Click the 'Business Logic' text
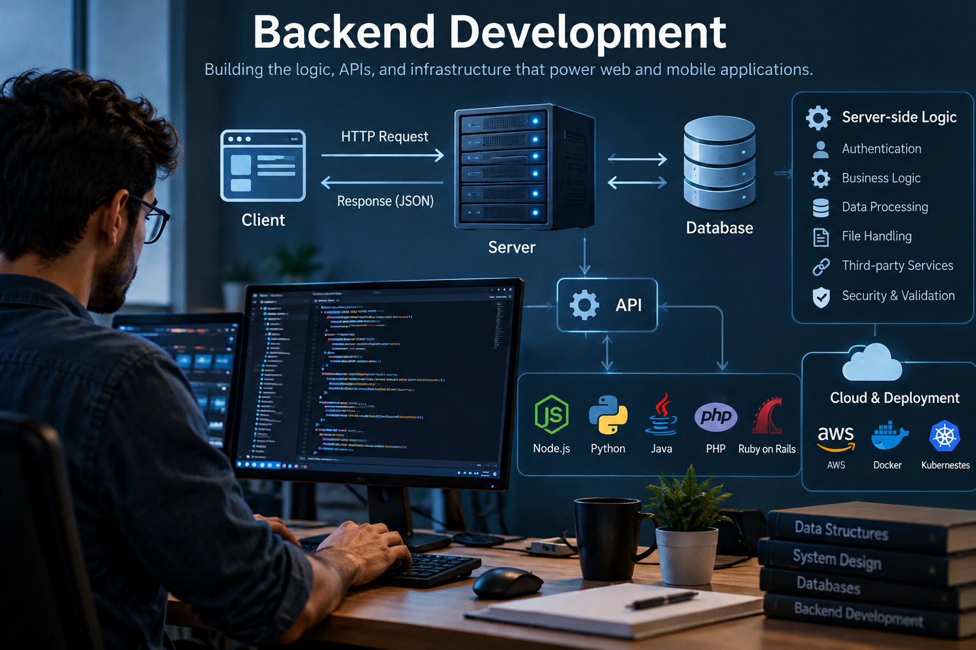Viewport: 976px width, 650px height. point(881,178)
